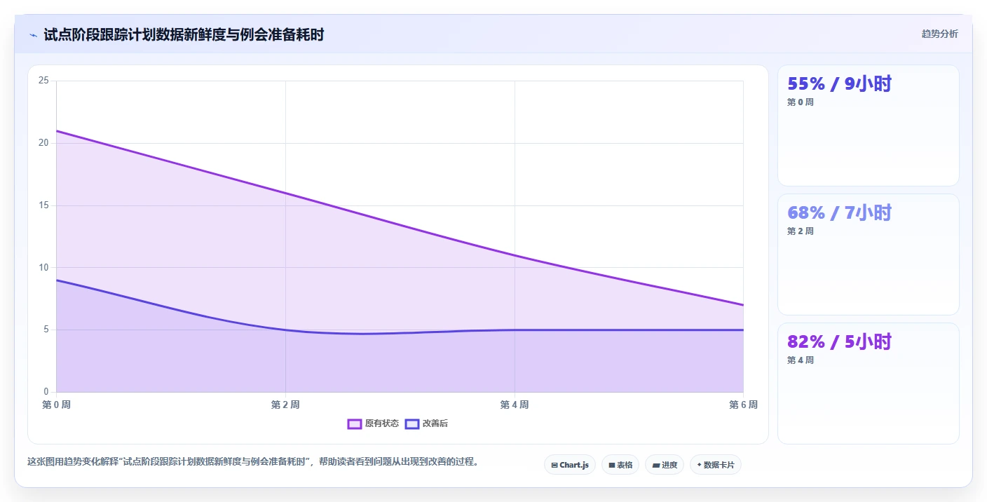Viewport: 987px width, 502px height.
Task: Select the 数据卡片 tag
Action: pyautogui.click(x=716, y=465)
